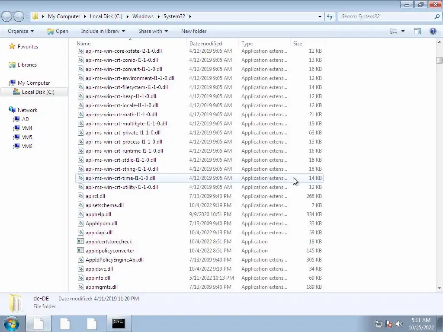Click the change view icon
Screen dimensions: 443x332
coord(394,31)
